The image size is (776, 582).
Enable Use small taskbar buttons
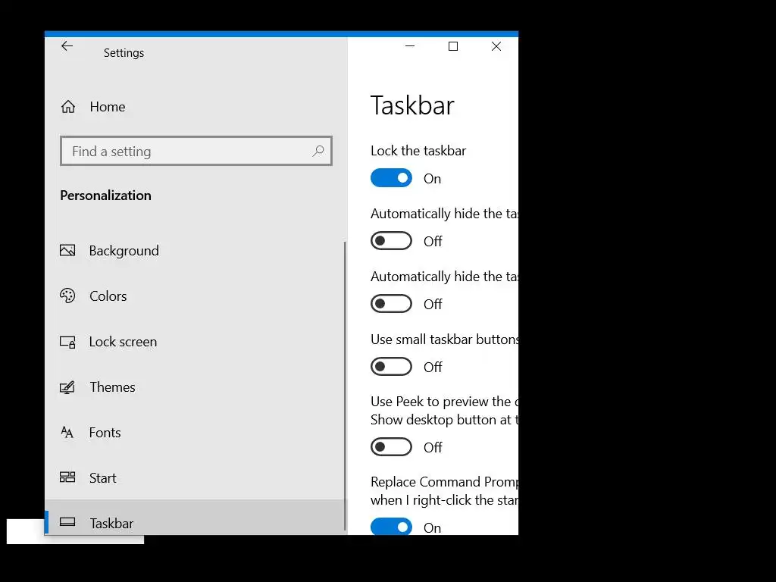click(391, 367)
